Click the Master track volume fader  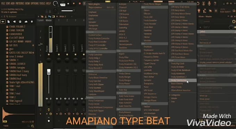(x=49, y=72)
